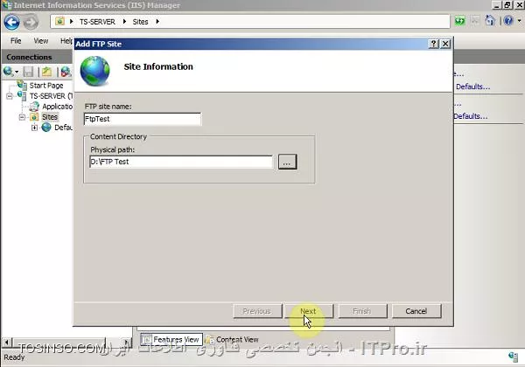The height and width of the screenshot is (367, 525).
Task: Click the Next button in wizard
Action: tap(309, 311)
